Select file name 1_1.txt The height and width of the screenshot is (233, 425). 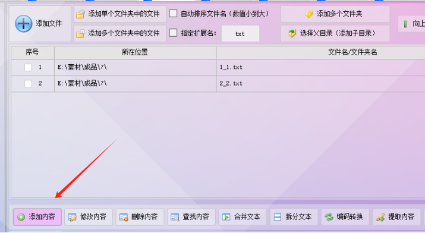(x=231, y=67)
